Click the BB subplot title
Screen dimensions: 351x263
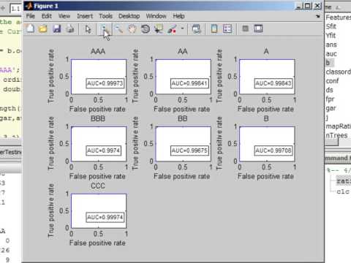tap(183, 118)
